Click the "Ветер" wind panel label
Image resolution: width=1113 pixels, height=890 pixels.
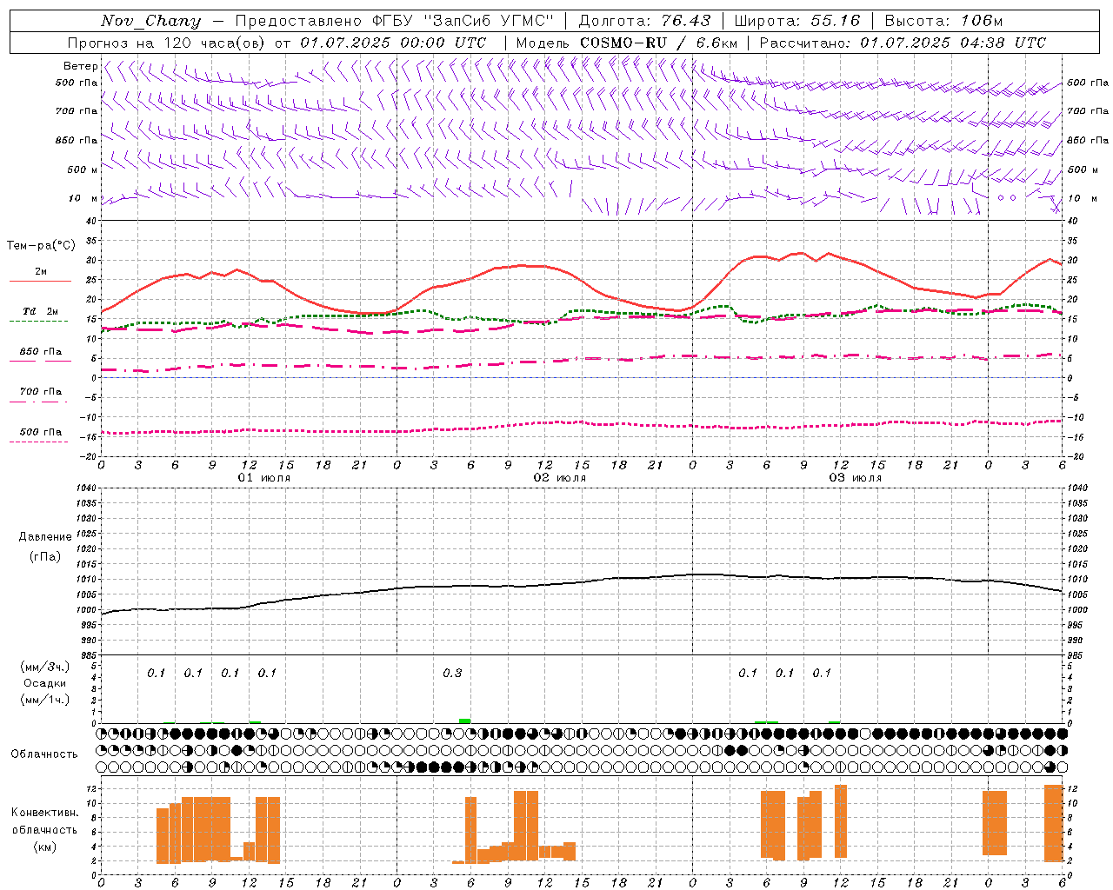click(x=80, y=66)
